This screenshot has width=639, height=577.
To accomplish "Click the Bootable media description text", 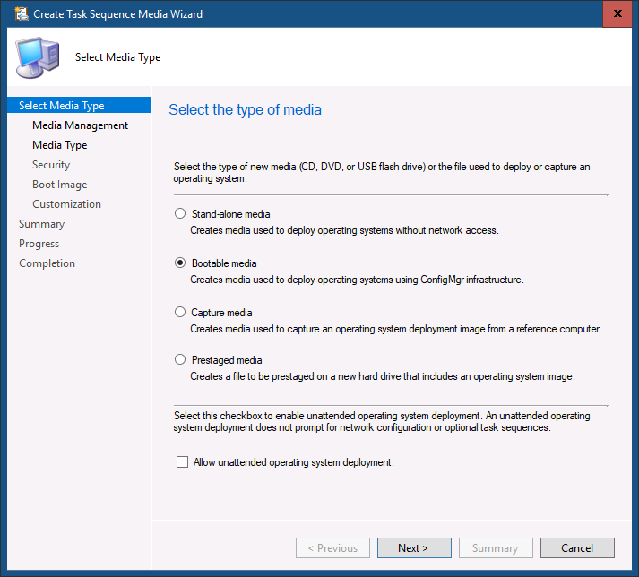I will click(x=357, y=280).
